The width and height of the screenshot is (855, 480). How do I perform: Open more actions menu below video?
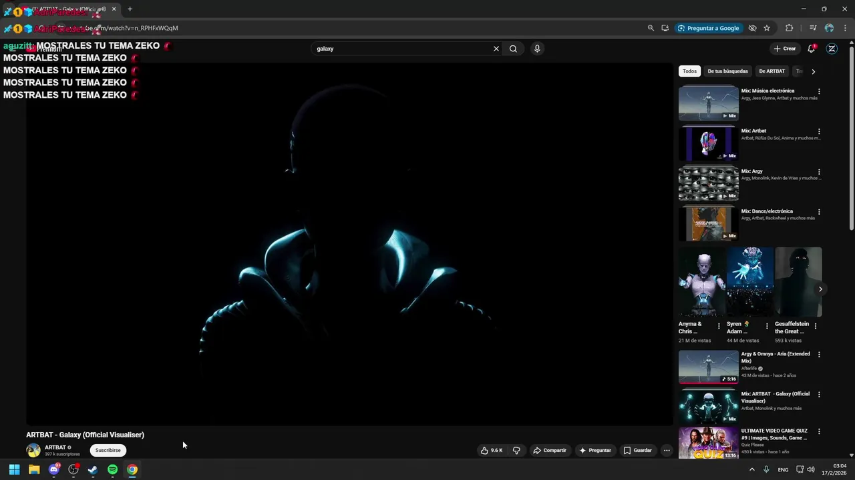point(666,451)
